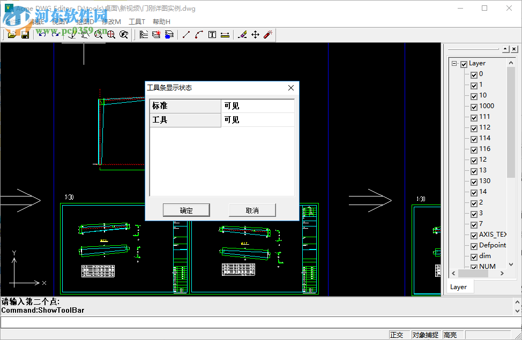Save the drawing using the Save icon
The height and width of the screenshot is (340, 522).
coord(25,34)
